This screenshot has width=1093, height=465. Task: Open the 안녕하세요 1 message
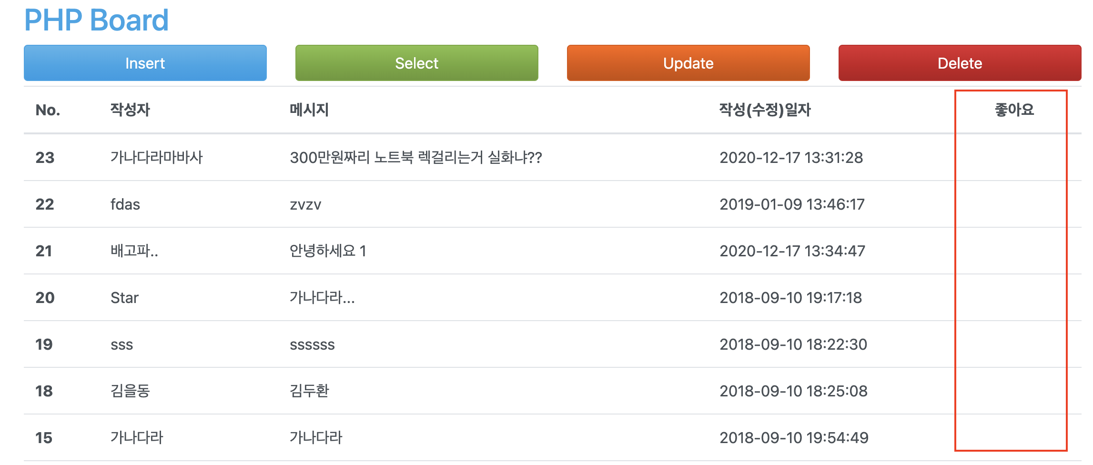coord(328,251)
